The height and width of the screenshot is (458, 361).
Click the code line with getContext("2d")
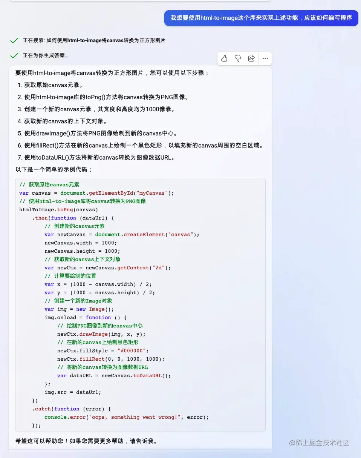click(x=108, y=267)
